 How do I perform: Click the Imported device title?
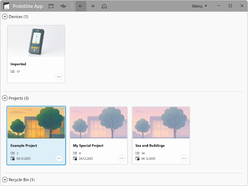click(x=18, y=64)
